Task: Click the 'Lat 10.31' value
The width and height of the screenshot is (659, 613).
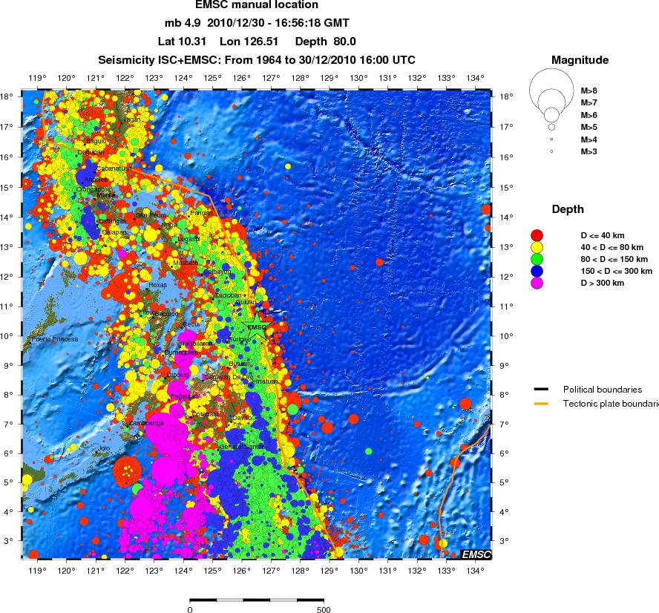Action: tap(182, 41)
